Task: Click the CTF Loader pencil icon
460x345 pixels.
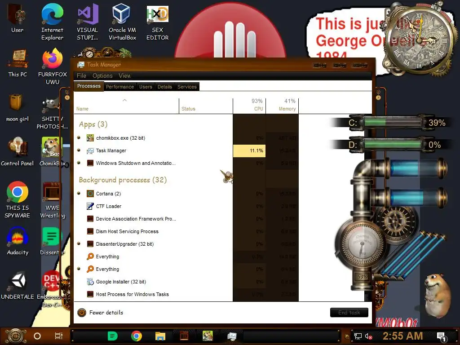Action: click(90, 206)
